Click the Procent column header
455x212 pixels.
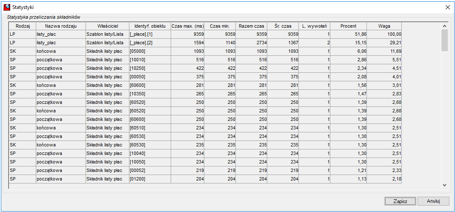pos(349,26)
